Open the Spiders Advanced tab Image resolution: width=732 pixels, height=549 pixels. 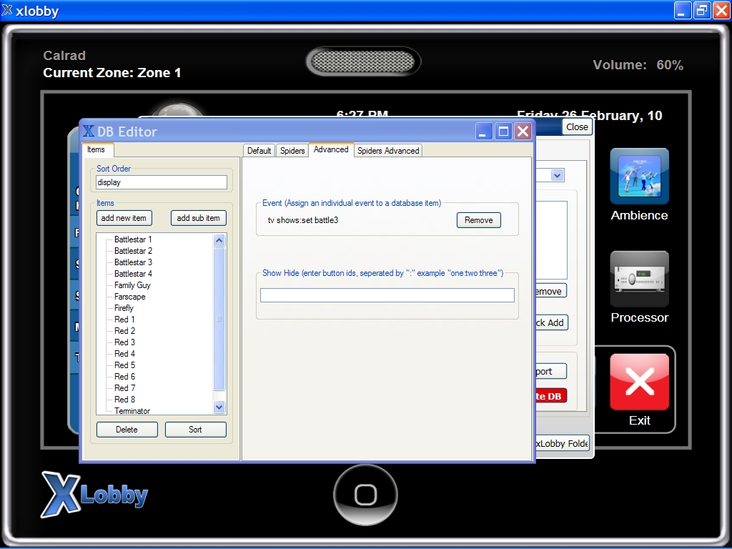pos(388,151)
